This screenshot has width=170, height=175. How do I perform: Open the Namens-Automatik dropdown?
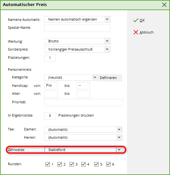[107, 19]
